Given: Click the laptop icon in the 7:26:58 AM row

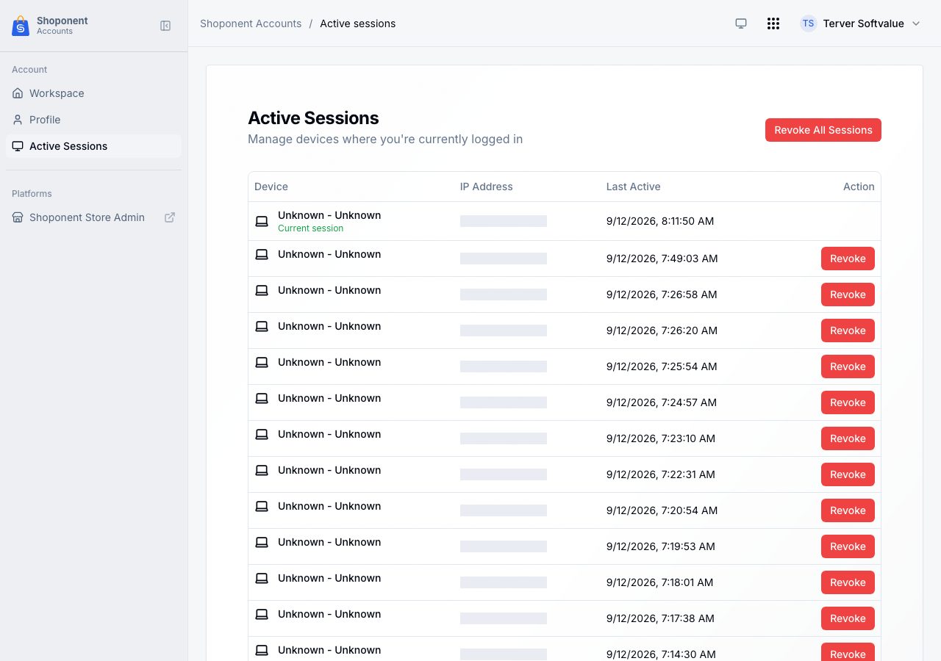Looking at the screenshot, I should (x=262, y=290).
